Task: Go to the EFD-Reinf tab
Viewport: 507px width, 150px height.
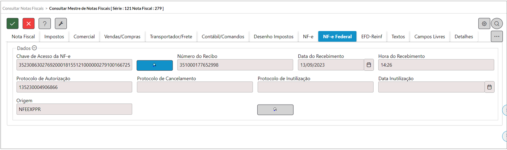Action: (x=372, y=36)
